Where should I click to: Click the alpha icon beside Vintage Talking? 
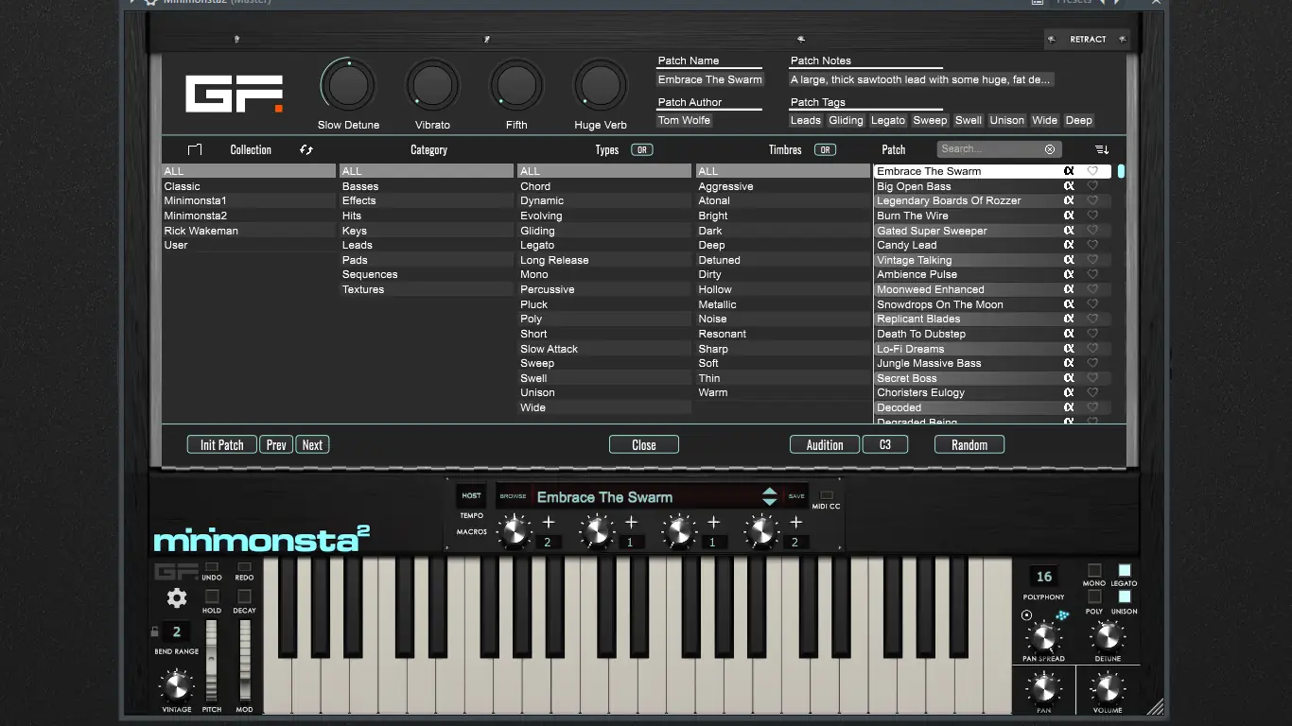tap(1069, 260)
